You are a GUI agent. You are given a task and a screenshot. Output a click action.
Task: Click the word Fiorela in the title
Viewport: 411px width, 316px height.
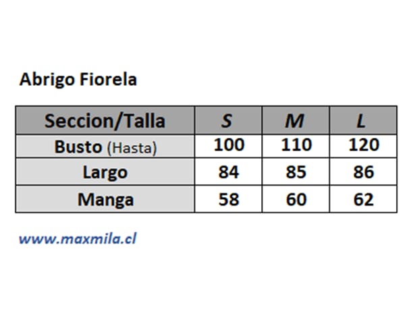pos(108,79)
